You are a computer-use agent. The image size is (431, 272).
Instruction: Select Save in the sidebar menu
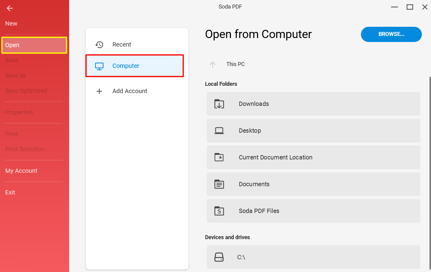[x=12, y=60]
